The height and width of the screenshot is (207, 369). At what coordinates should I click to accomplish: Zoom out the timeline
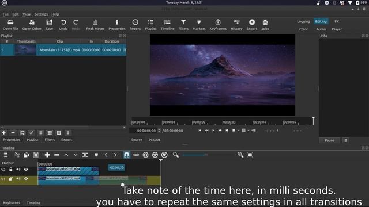point(176,155)
